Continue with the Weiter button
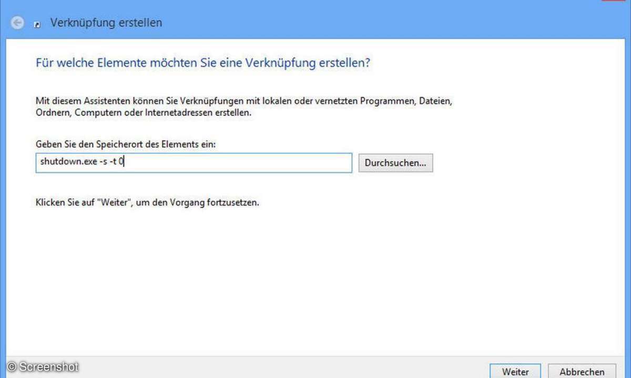This screenshot has height=378, width=631. pyautogui.click(x=515, y=371)
